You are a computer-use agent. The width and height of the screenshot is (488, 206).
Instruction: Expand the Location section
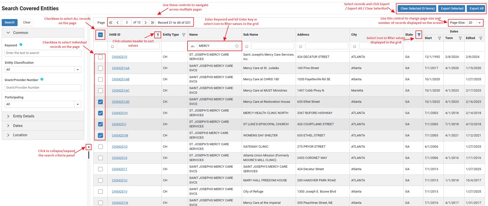20,135
